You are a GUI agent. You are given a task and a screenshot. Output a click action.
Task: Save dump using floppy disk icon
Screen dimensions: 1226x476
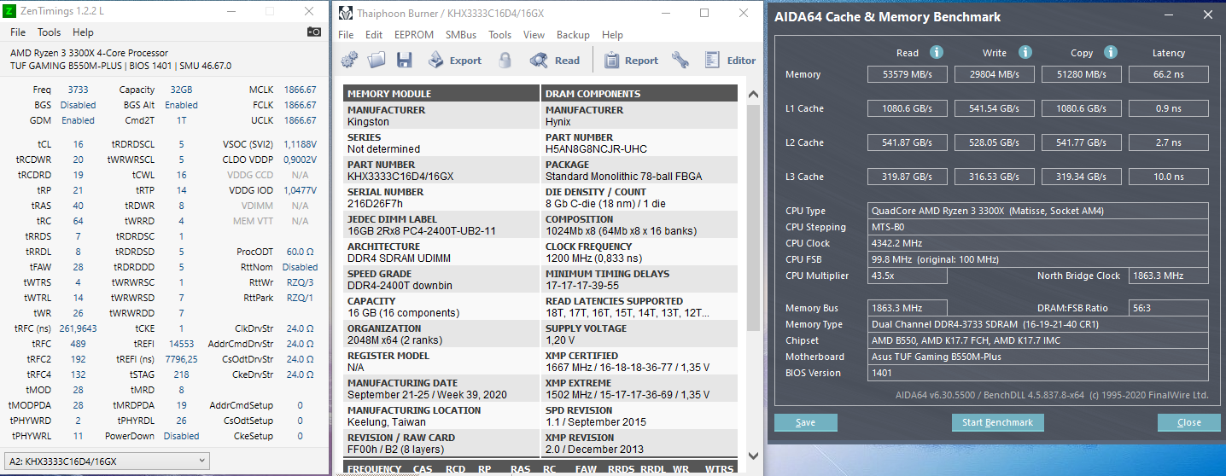coord(404,60)
